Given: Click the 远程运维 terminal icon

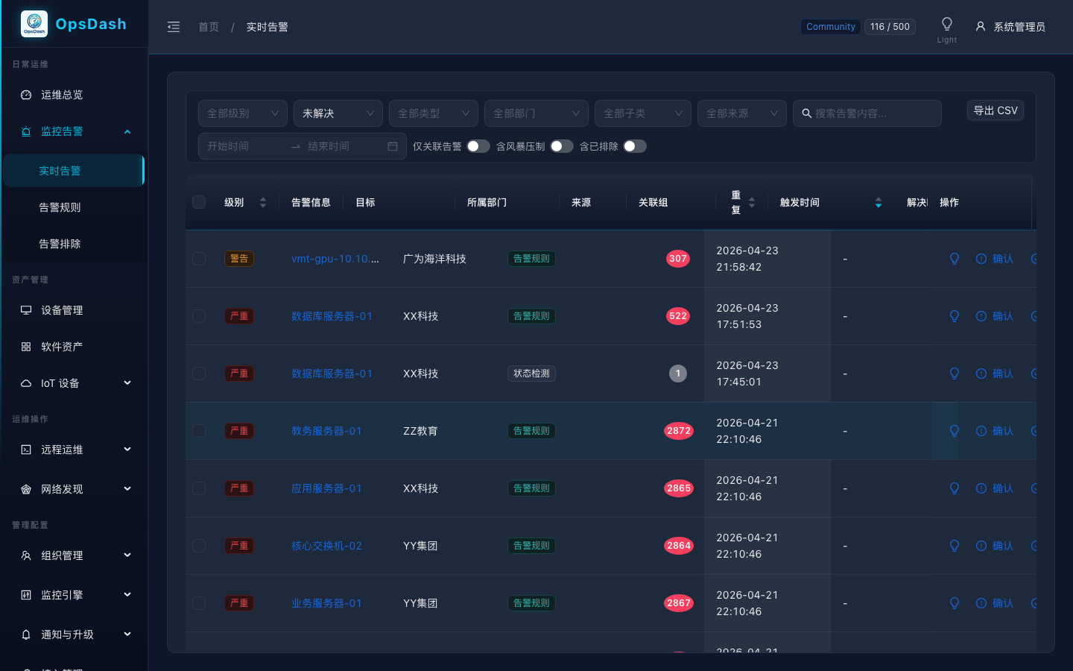Looking at the screenshot, I should pos(26,450).
